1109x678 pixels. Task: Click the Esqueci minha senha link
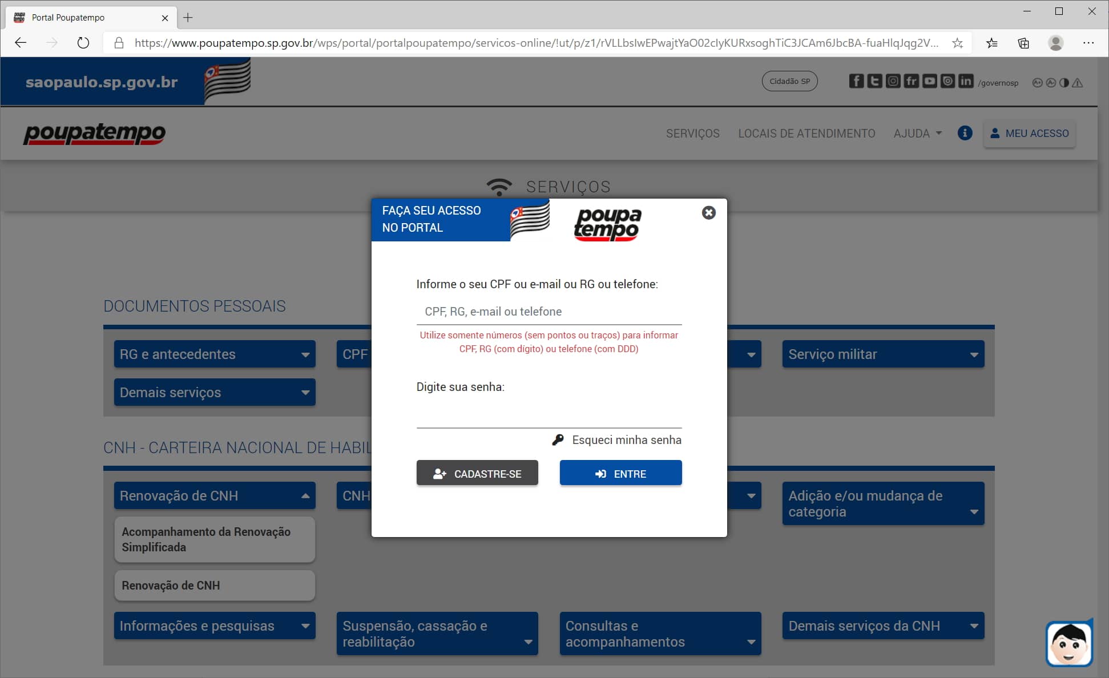point(627,440)
